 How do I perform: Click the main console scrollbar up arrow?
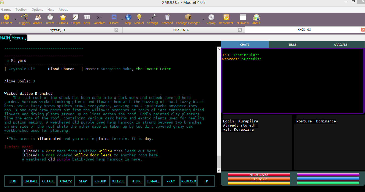(x=219, y=48)
